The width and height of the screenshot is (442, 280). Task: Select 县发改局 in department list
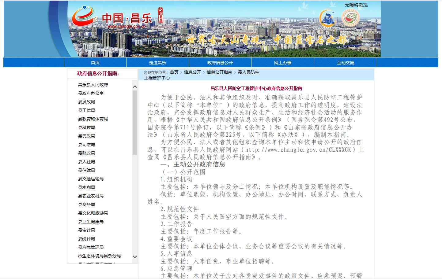(x=86, y=102)
